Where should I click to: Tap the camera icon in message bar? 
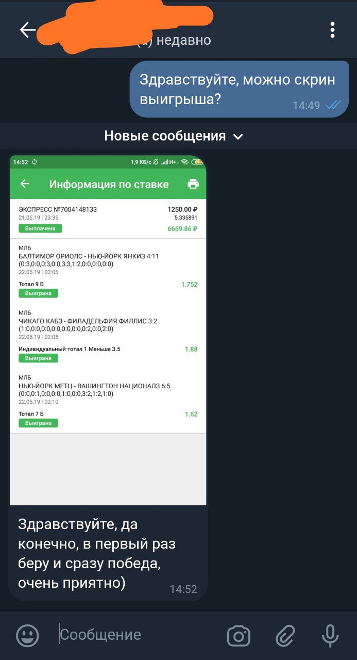coord(239,635)
